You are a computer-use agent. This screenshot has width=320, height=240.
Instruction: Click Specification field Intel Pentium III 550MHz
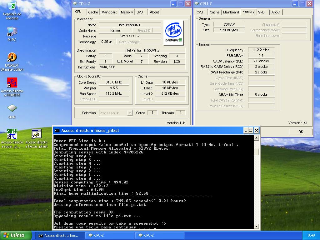[x=142, y=50]
